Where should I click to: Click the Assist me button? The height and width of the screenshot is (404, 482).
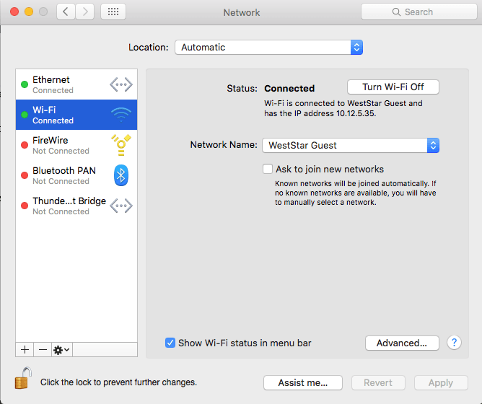point(303,382)
